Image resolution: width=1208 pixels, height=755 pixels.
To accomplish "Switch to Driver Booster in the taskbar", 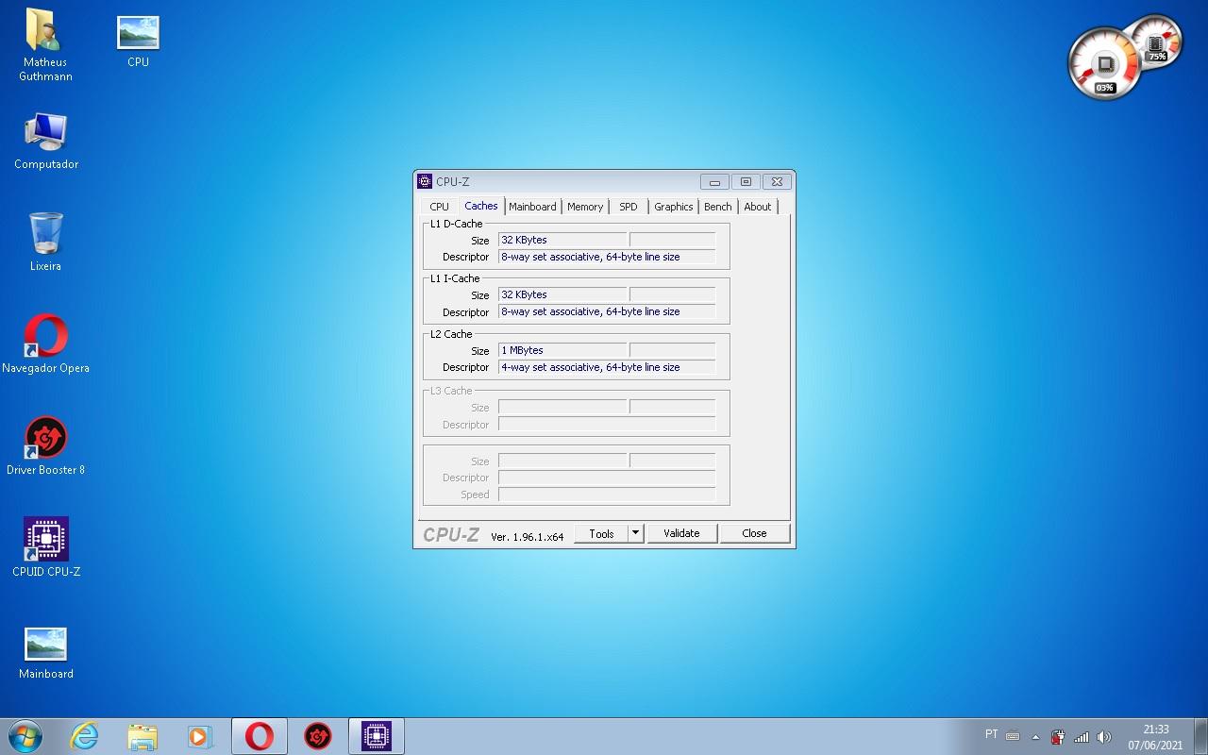I will [318, 736].
